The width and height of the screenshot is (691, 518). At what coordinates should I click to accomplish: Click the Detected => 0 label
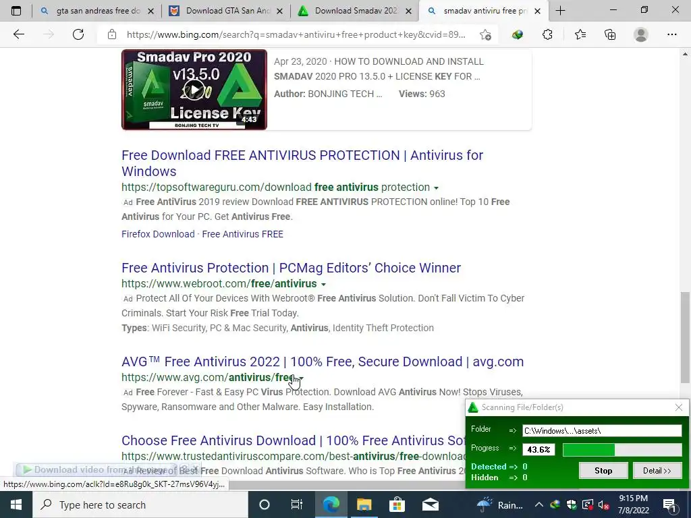pos(499,467)
